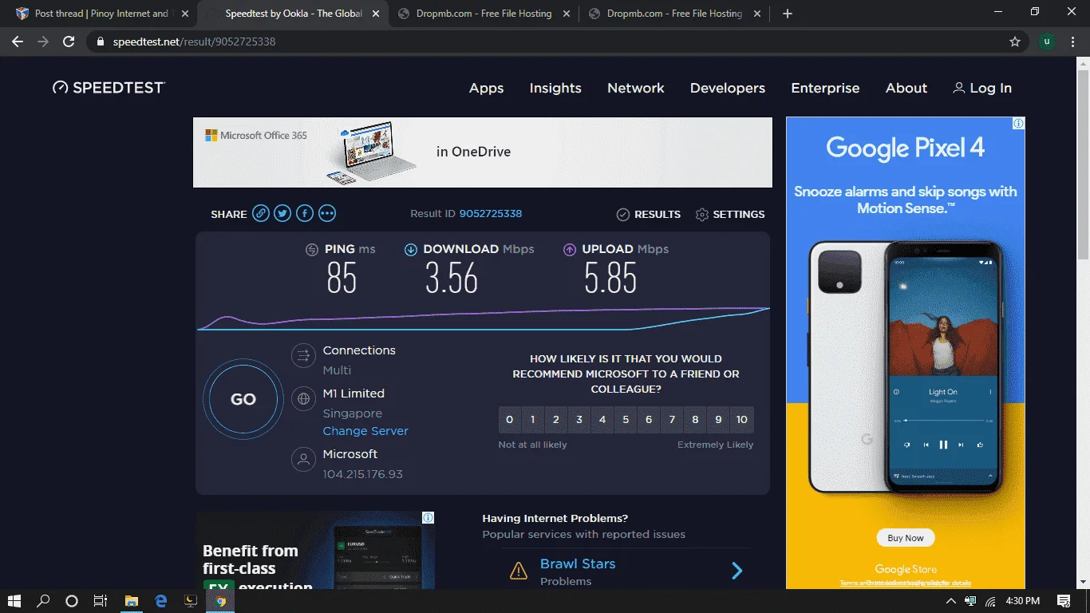Open a new browser tab
Image resolution: width=1090 pixels, height=613 pixels.
788,14
